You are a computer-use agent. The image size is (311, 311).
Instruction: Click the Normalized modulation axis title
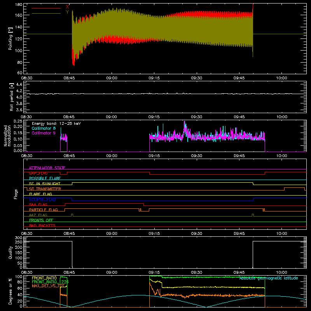click(x=7, y=136)
